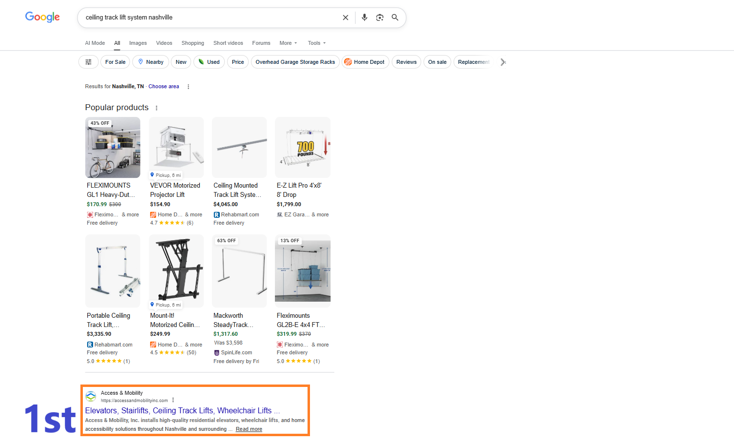Screen dimensions: 734x443
Task: Start a voice search with microphone
Action: 364,18
